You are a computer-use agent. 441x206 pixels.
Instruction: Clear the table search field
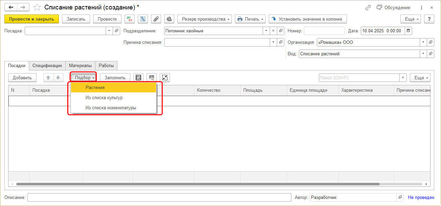[x=403, y=78]
